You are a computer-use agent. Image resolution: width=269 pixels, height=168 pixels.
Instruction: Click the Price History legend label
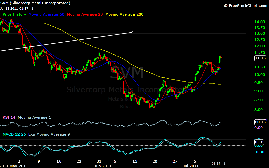click(x=14, y=14)
